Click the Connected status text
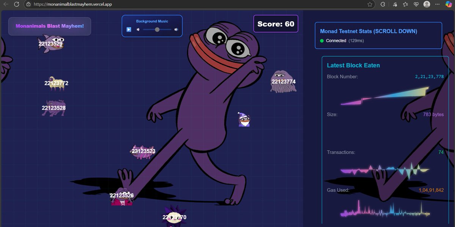This screenshot has height=227, width=455. click(336, 40)
